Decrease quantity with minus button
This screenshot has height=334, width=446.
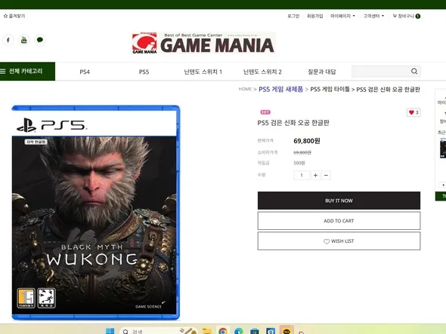click(x=326, y=176)
